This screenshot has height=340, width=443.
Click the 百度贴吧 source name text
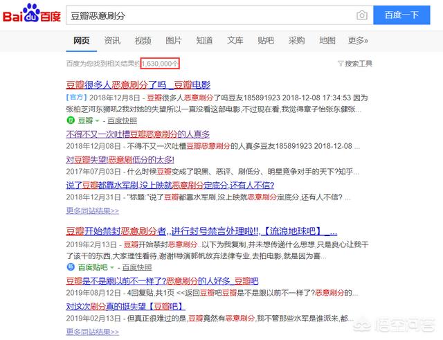pos(93,267)
